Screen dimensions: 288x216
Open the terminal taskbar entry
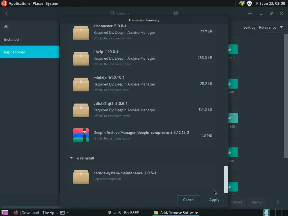click(x=65, y=213)
